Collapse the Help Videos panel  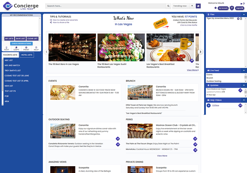pos(244,100)
